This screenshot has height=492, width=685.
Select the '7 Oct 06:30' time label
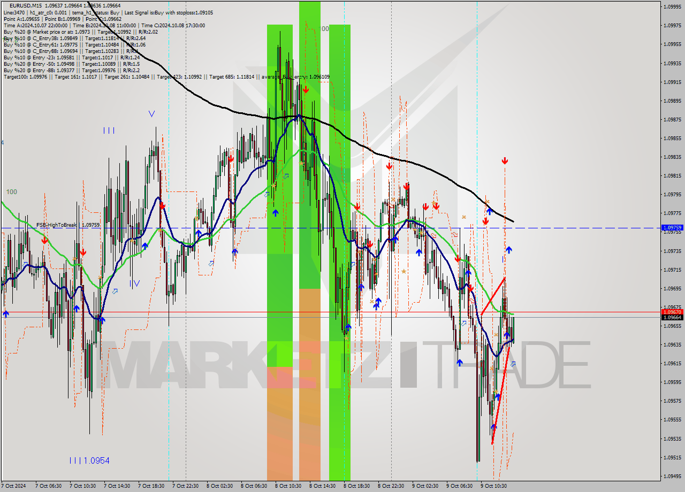(x=48, y=486)
